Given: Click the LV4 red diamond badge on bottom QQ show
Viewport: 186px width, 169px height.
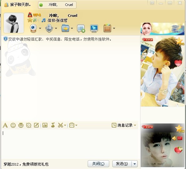Looking at the screenshot, I should coord(147,127).
